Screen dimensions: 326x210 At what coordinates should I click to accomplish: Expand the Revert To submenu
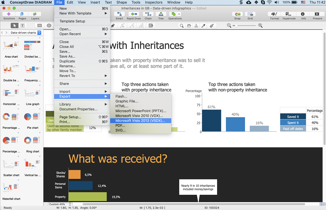(82, 76)
